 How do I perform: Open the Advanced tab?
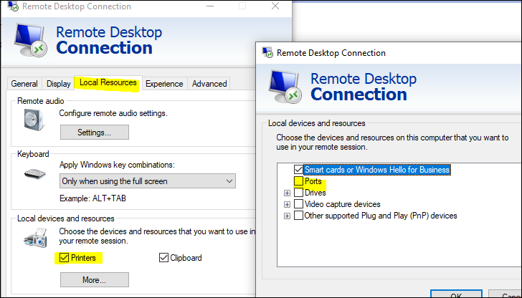tap(209, 84)
